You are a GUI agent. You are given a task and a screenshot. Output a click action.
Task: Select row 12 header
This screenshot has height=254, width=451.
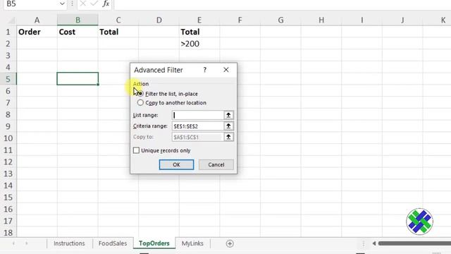(x=8, y=162)
